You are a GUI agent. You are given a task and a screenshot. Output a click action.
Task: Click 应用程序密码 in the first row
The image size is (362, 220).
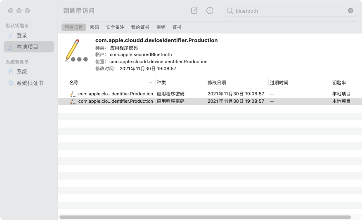click(170, 94)
